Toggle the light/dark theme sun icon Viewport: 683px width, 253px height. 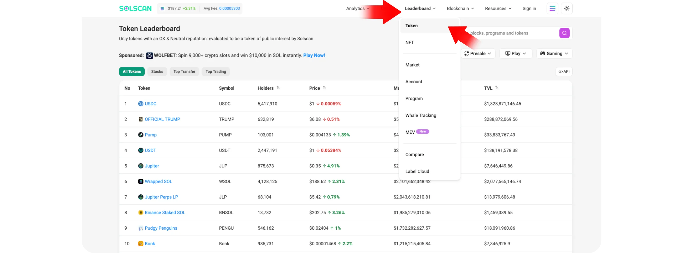tap(567, 8)
